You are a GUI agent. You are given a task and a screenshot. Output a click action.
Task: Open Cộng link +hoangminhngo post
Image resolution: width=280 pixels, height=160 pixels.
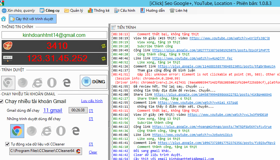pyautogui.click(x=212, y=127)
